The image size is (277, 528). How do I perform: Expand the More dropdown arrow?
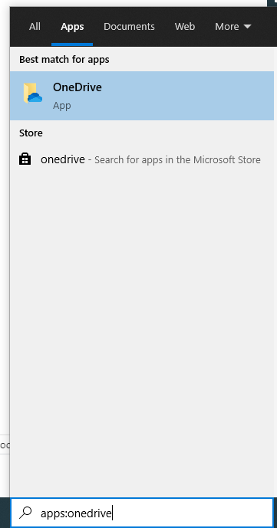(247, 26)
